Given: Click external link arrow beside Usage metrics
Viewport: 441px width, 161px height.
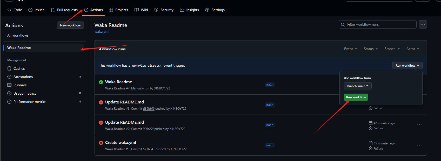Looking at the screenshot, I should (x=80, y=93).
